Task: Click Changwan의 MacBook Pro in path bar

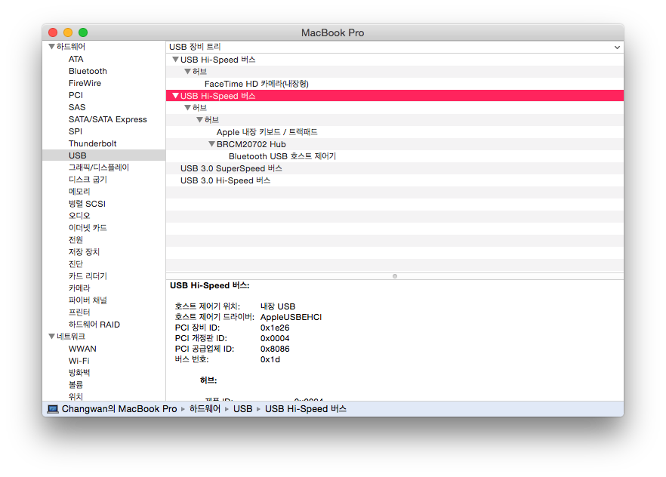Action: (119, 408)
